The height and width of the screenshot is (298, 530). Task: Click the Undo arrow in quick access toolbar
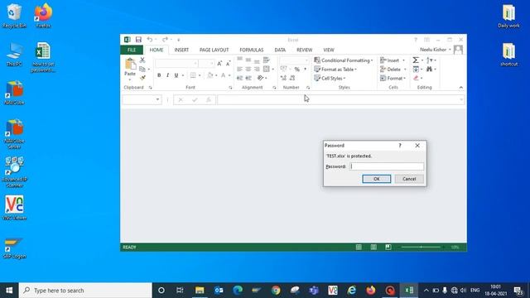(149, 40)
